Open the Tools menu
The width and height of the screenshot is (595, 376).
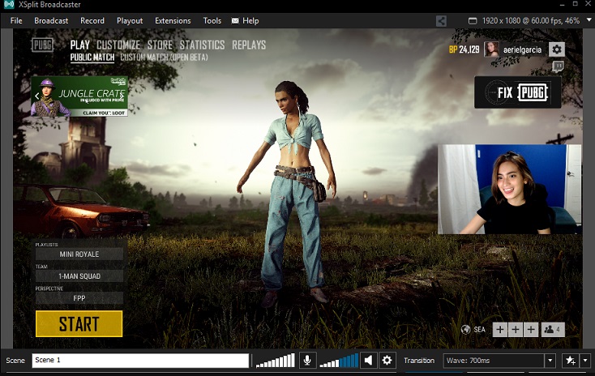(212, 21)
